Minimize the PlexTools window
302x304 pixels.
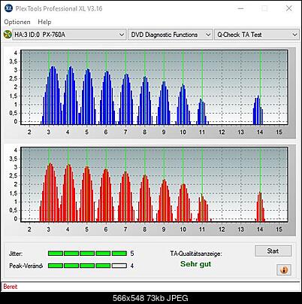pos(240,8)
